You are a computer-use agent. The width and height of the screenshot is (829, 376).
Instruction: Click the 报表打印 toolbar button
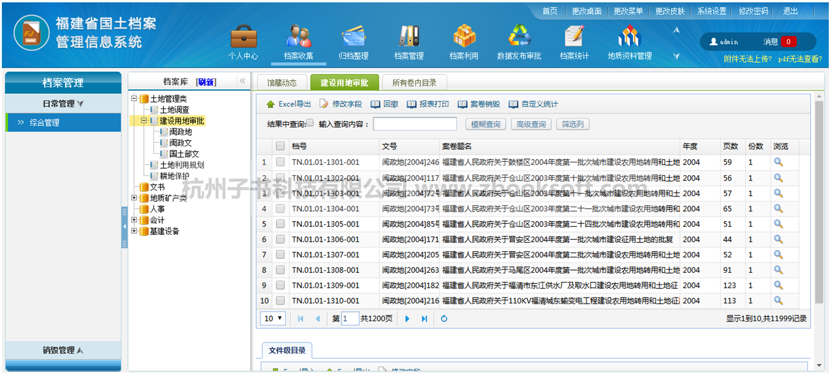pos(428,104)
